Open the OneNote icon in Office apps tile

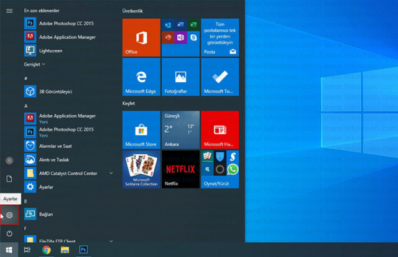180,37
